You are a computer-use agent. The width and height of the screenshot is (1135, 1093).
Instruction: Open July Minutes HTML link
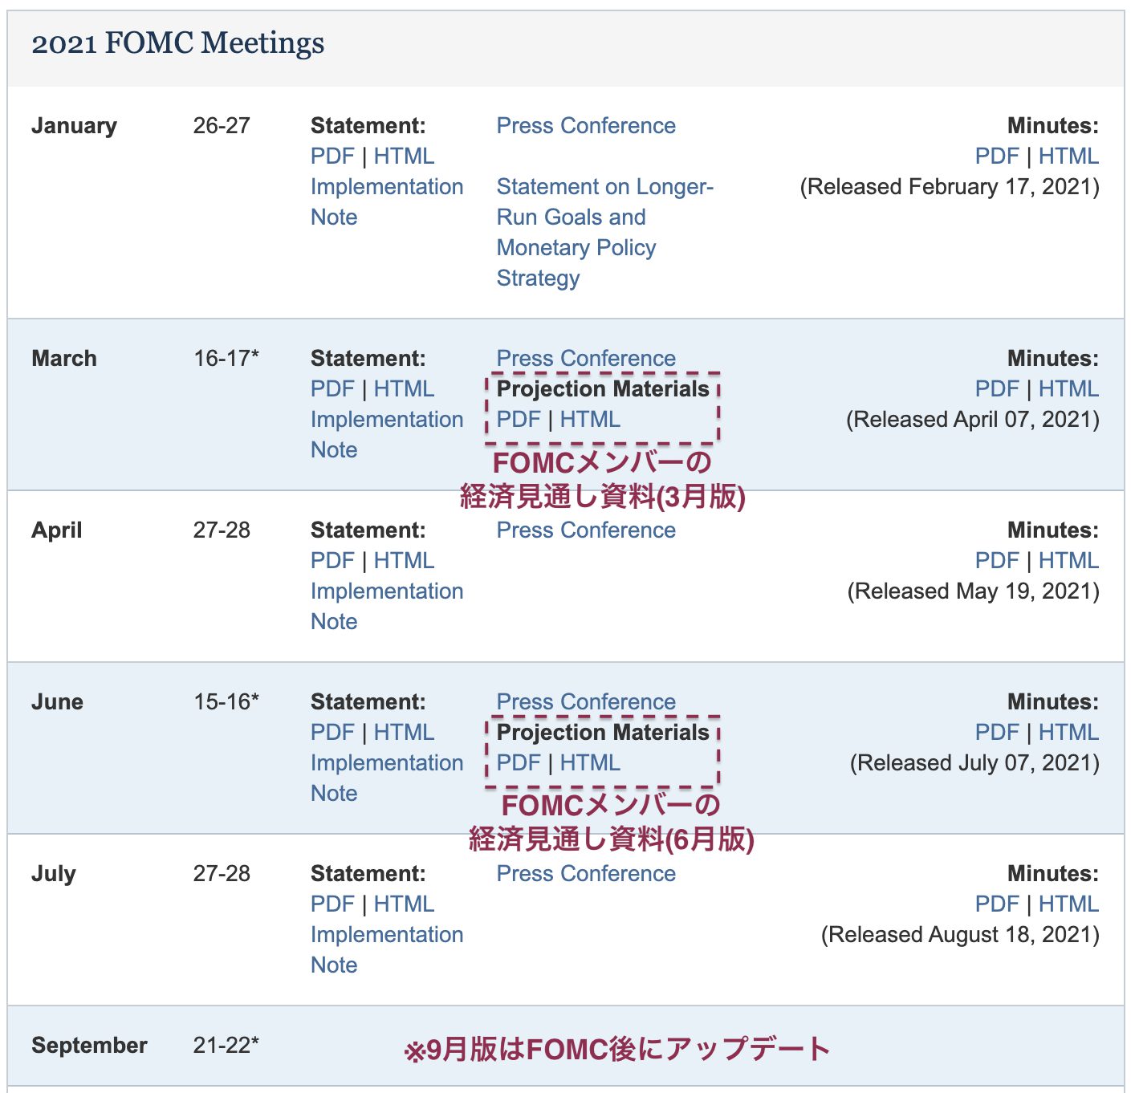pos(1068,904)
